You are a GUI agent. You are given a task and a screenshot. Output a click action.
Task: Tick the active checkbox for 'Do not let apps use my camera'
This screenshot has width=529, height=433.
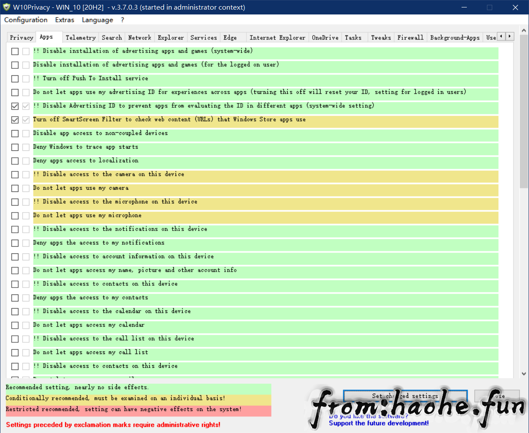coord(15,188)
